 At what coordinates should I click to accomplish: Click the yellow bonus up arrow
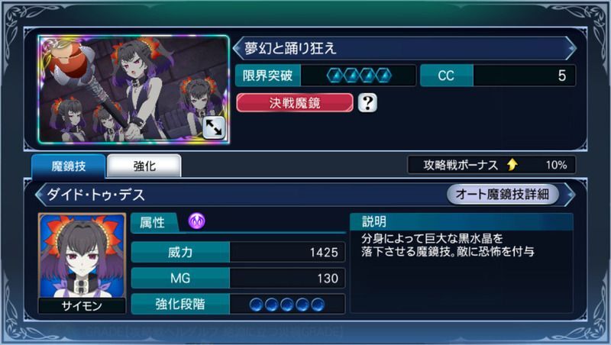512,165
